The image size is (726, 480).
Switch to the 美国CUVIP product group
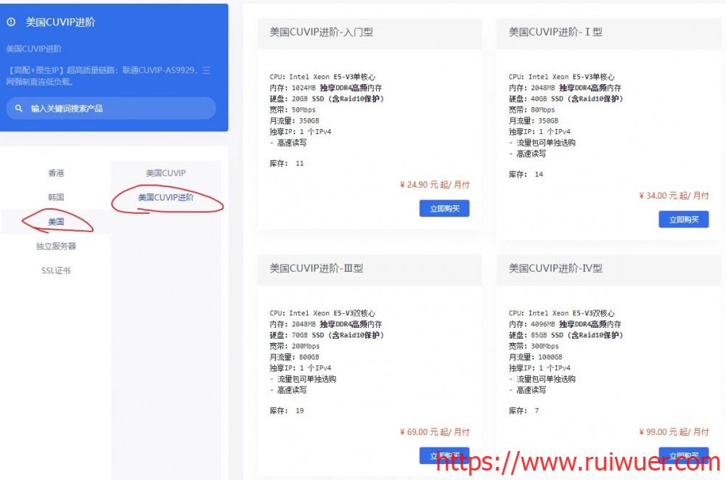coord(166,173)
